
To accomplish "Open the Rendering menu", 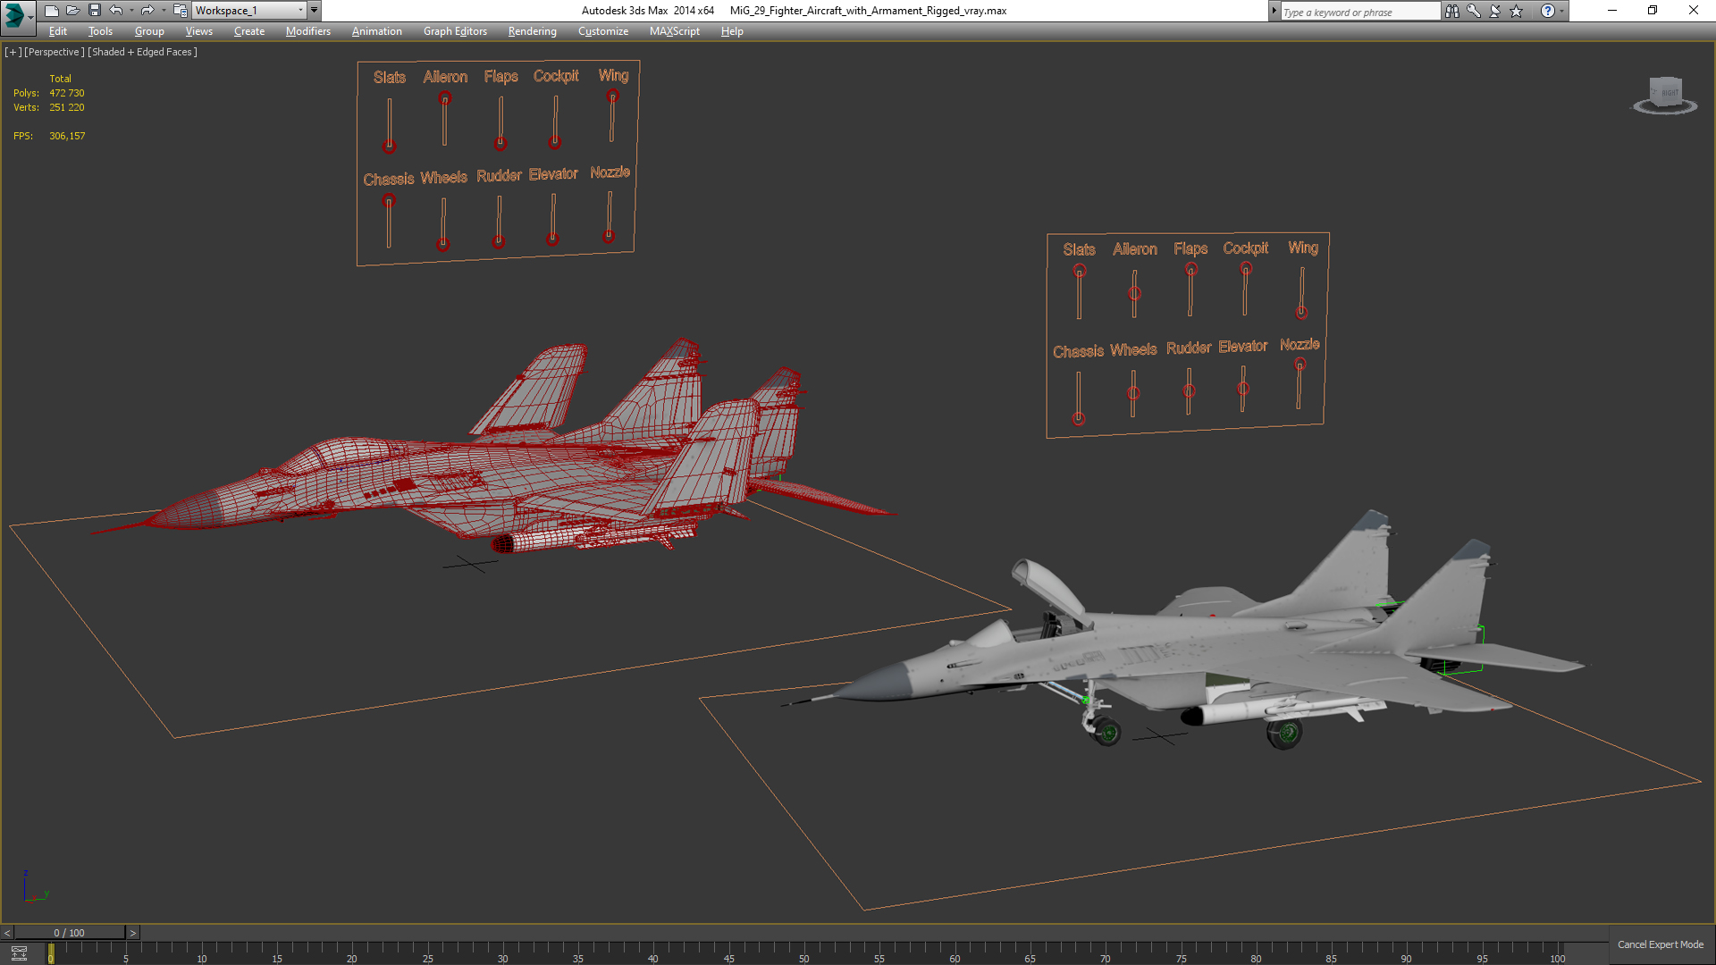I will tap(532, 31).
